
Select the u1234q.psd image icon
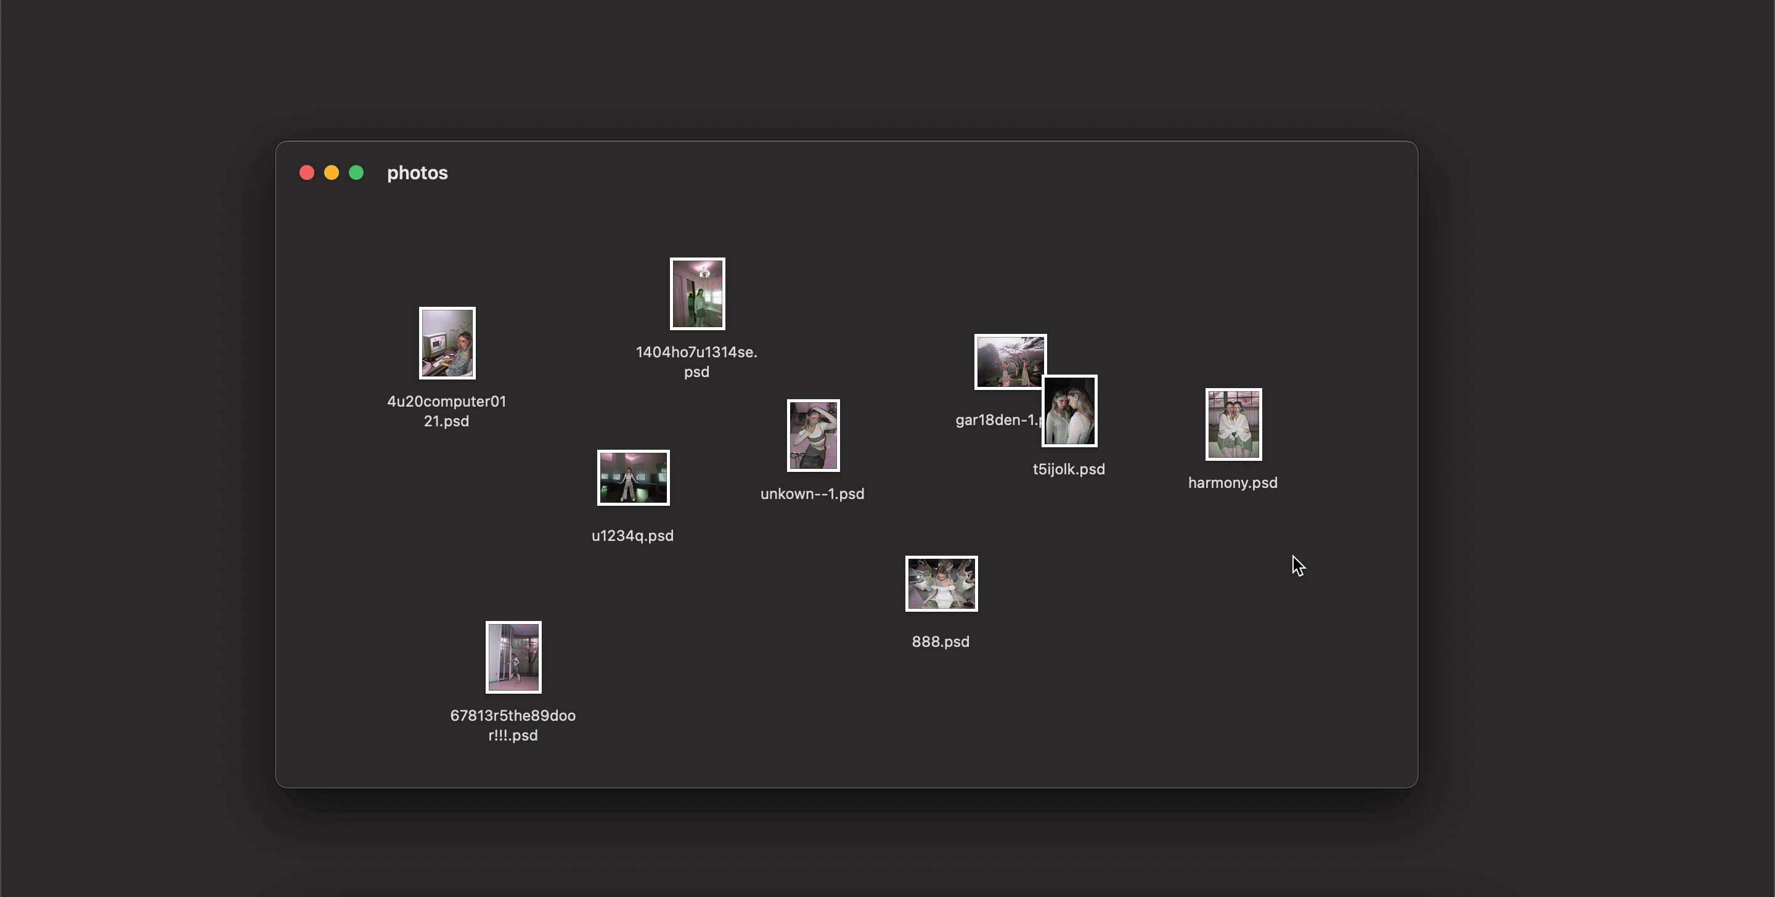coord(632,477)
